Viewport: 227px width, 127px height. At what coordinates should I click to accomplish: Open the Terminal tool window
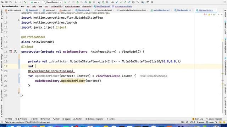click(x=45, y=119)
